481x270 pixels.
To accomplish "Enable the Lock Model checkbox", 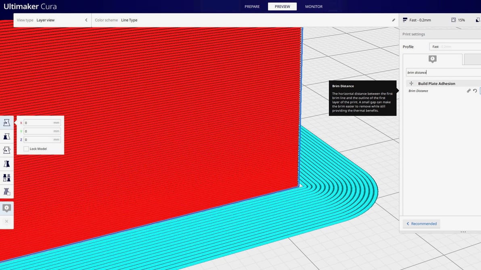I will [x=26, y=148].
